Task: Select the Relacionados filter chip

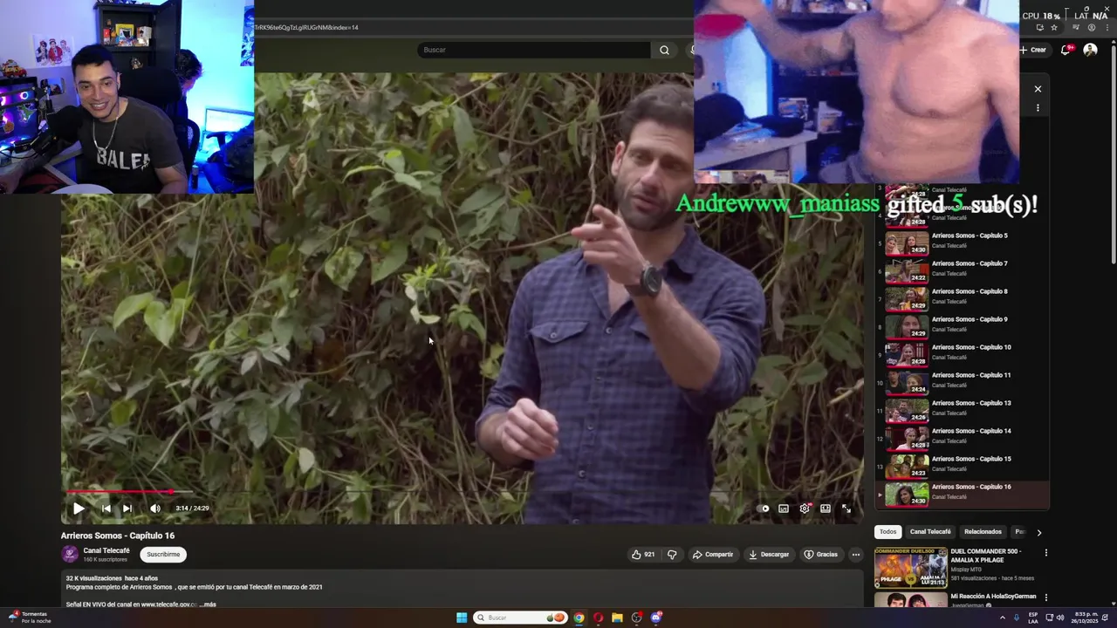Action: (x=983, y=532)
